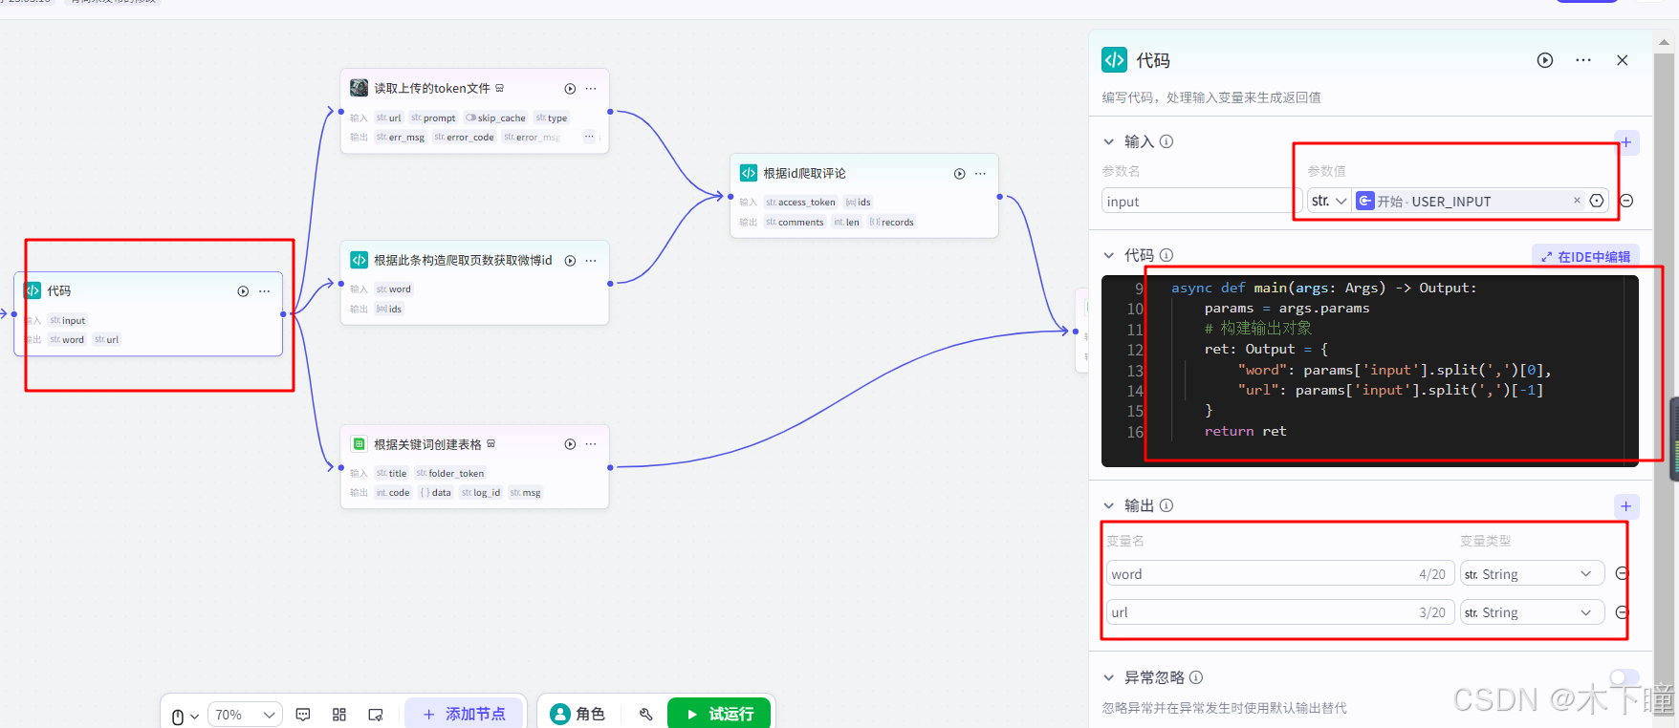This screenshot has height=728, width=1679.
Task: Run the 读取上传的token文件 node
Action: tap(570, 89)
